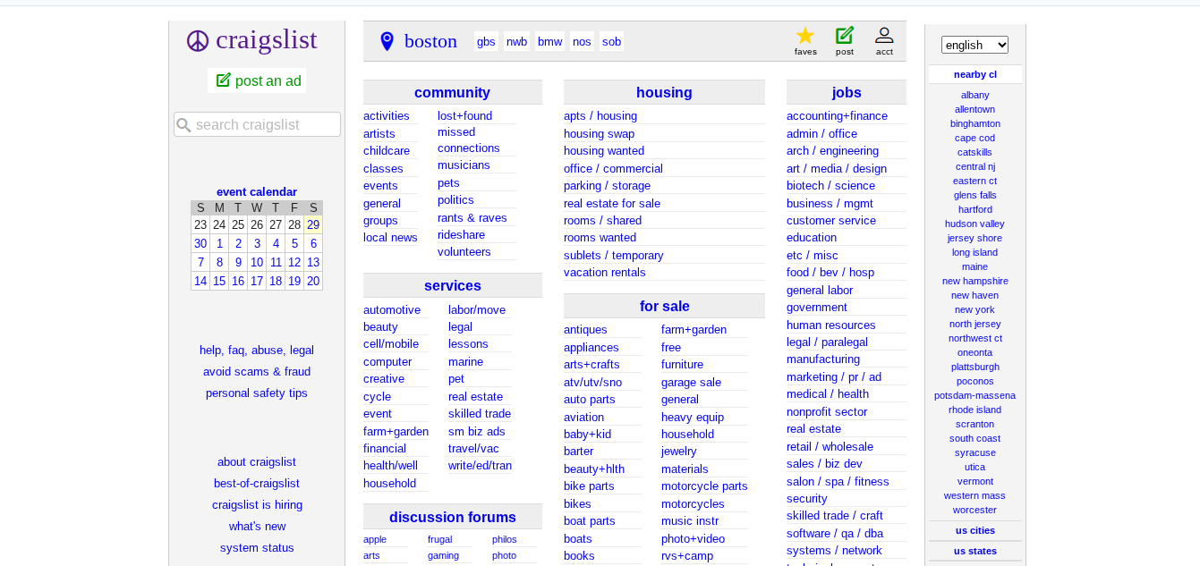
Task: Go to nearby rhode island site
Action: [x=974, y=410]
